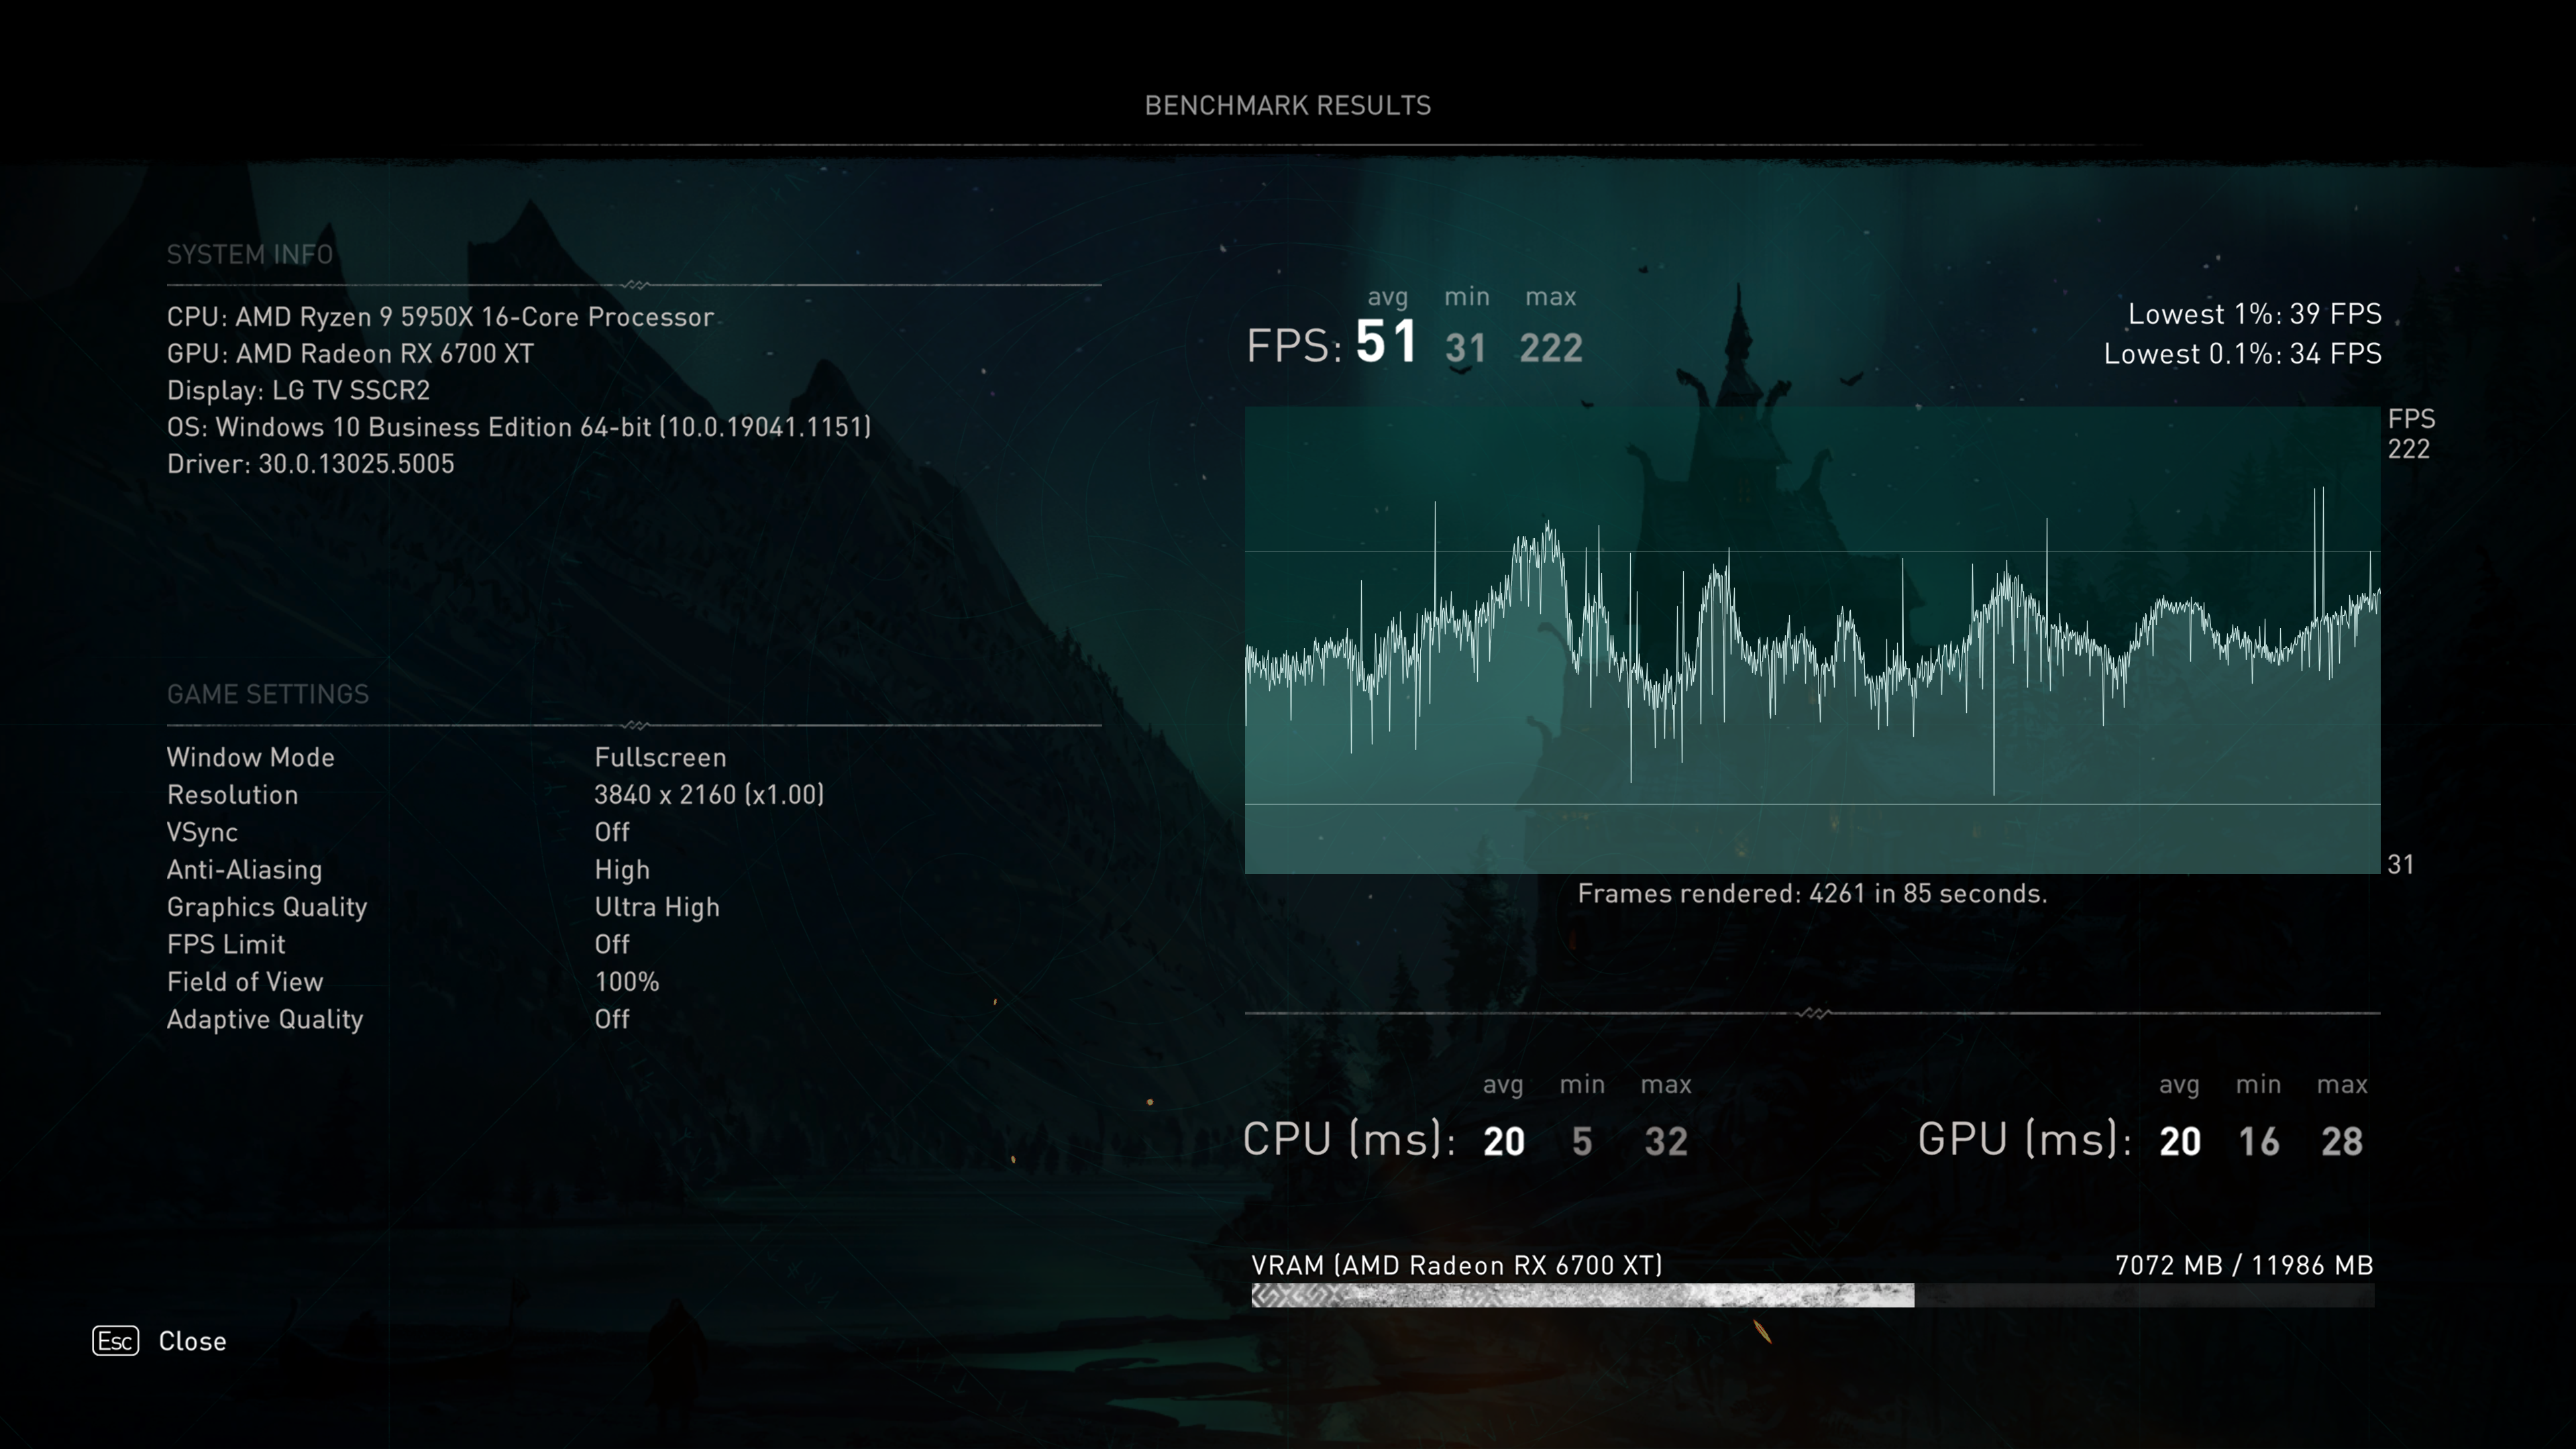The width and height of the screenshot is (2576, 1449).
Task: Click the VRAM usage bar
Action: pyautogui.click(x=1812, y=1295)
